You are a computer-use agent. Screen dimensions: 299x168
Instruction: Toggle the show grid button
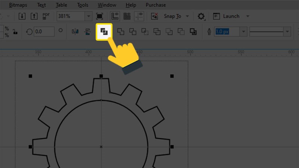tap(127, 16)
